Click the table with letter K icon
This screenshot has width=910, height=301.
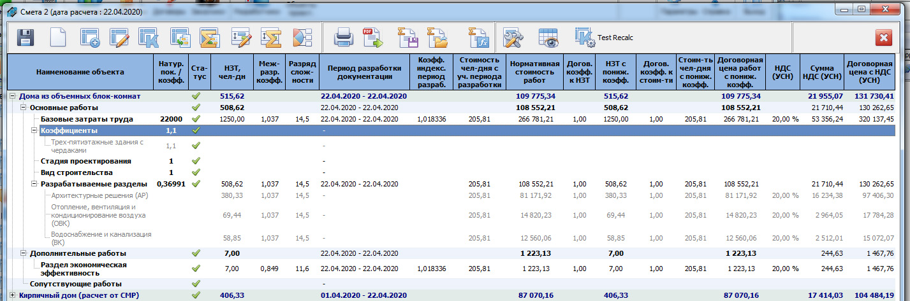149,38
